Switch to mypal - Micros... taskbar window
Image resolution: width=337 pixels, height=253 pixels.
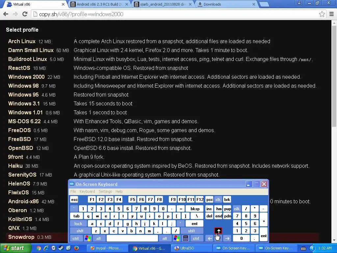[107, 248]
